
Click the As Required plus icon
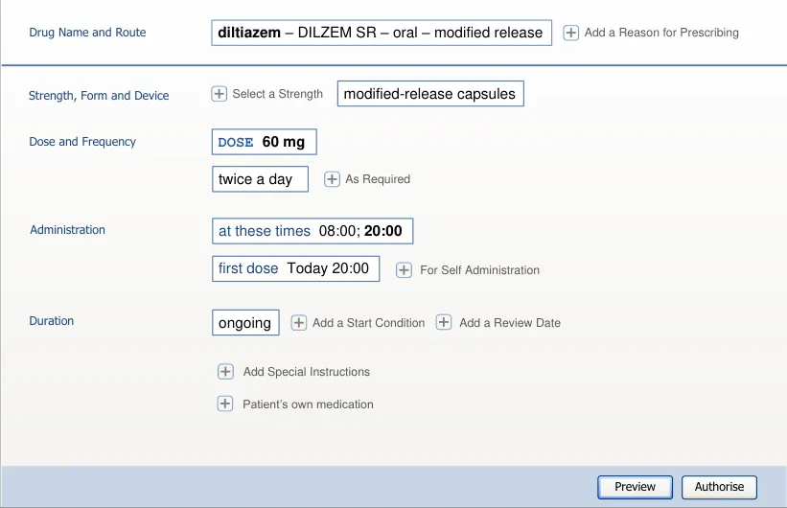coord(332,179)
